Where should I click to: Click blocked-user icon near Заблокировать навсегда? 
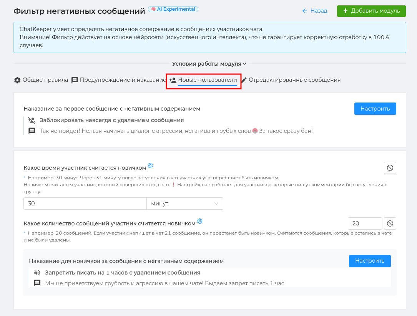(32, 121)
